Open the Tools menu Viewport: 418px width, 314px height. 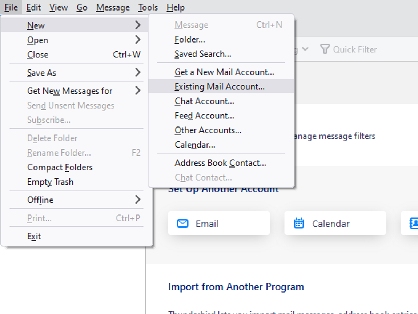tap(148, 7)
